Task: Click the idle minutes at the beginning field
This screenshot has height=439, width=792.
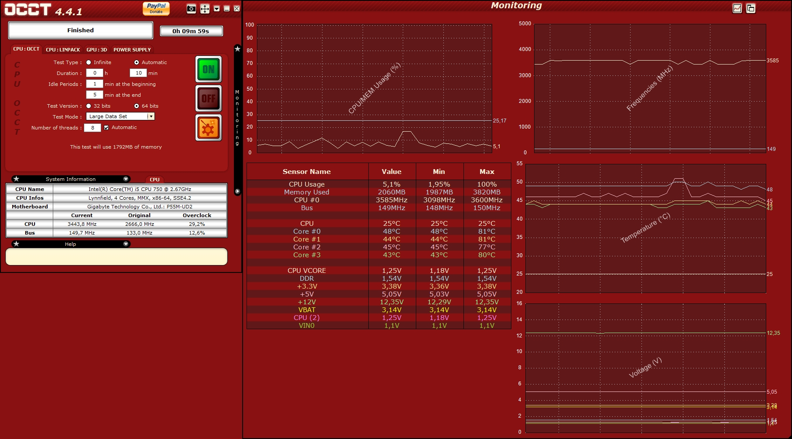Action: pos(95,84)
